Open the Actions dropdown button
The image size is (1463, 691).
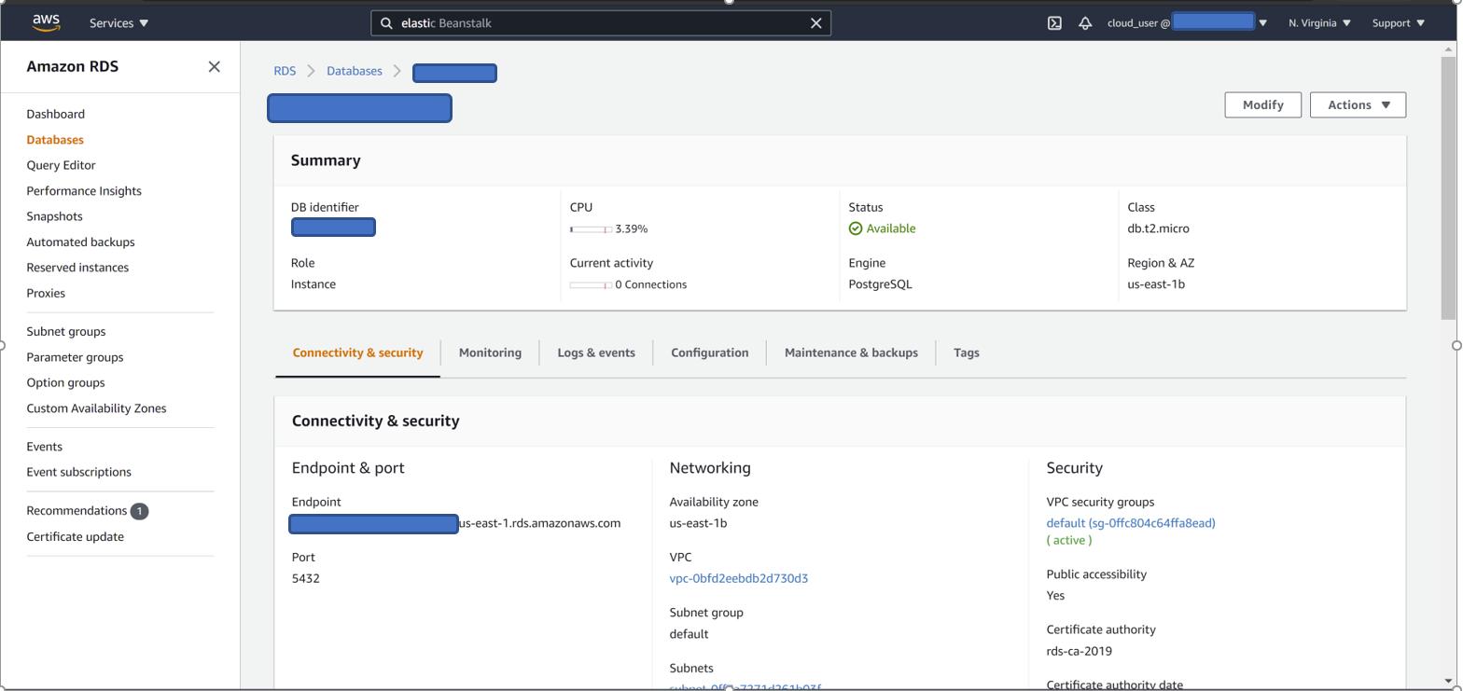(x=1358, y=105)
